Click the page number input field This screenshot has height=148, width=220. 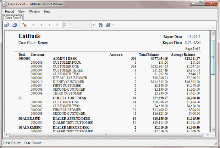click(77, 25)
